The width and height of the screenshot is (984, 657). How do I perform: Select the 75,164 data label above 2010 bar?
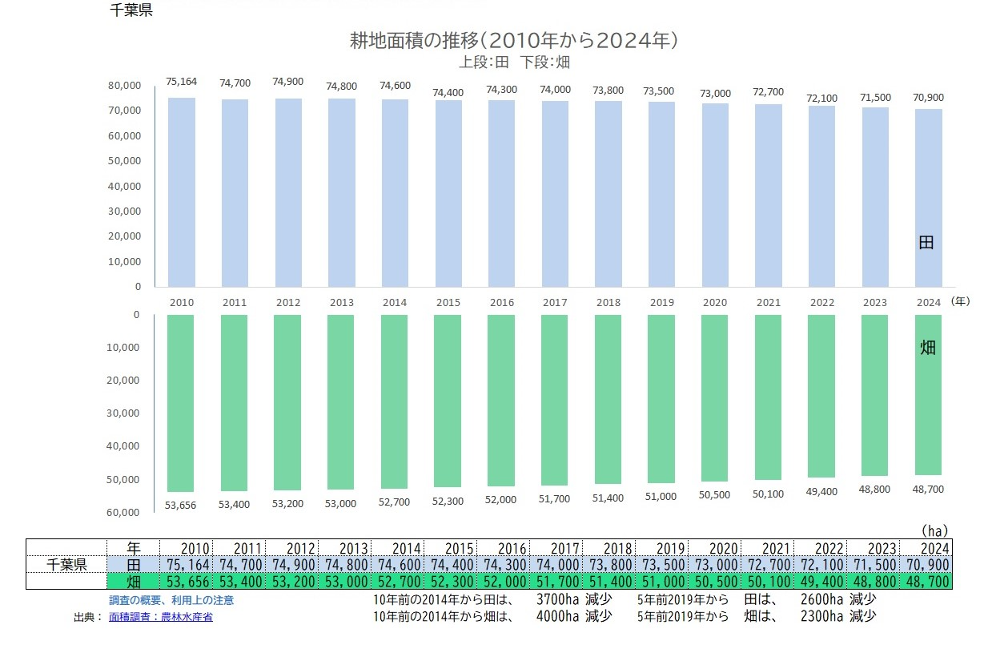point(181,82)
